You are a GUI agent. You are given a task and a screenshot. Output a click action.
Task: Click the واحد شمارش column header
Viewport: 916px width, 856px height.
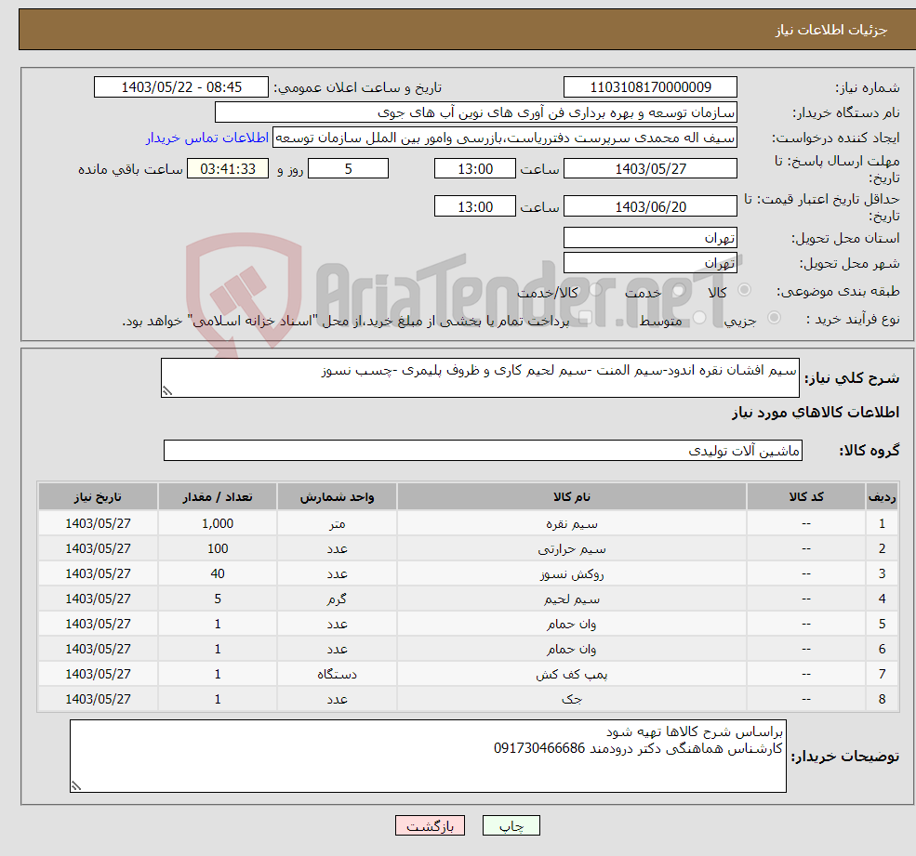point(337,497)
